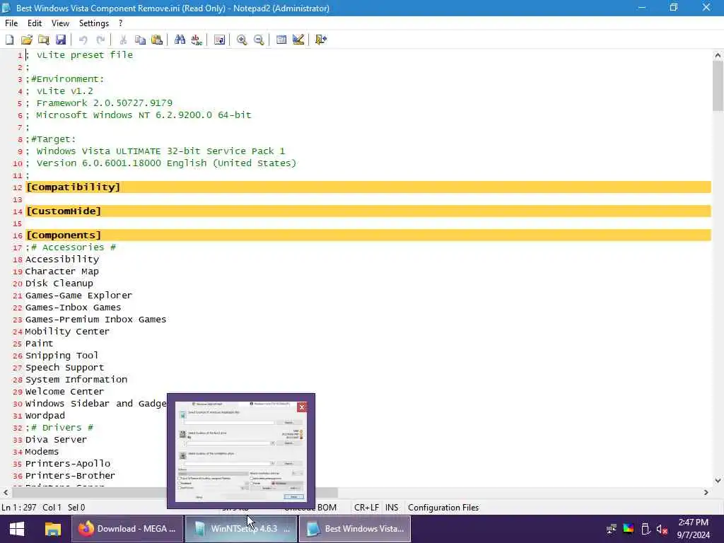Click the Paste clipboard icon

click(157, 40)
